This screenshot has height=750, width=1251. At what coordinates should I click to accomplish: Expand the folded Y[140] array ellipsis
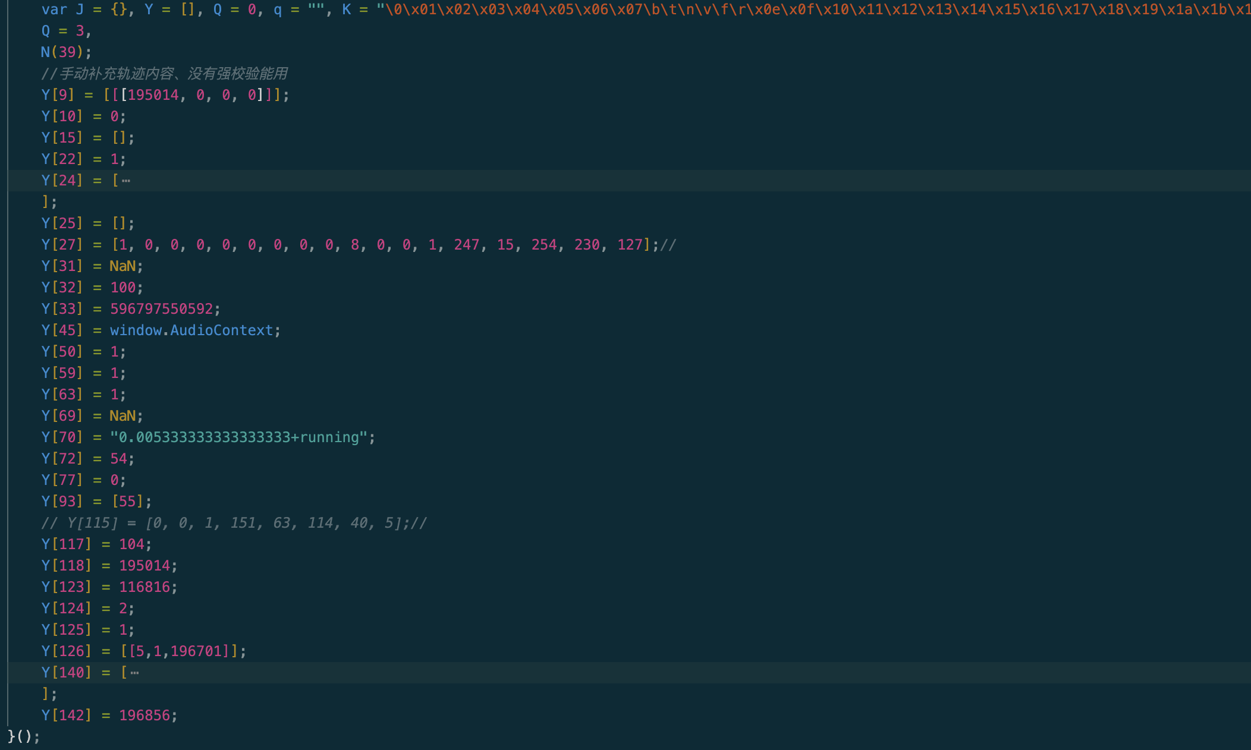[x=135, y=673]
